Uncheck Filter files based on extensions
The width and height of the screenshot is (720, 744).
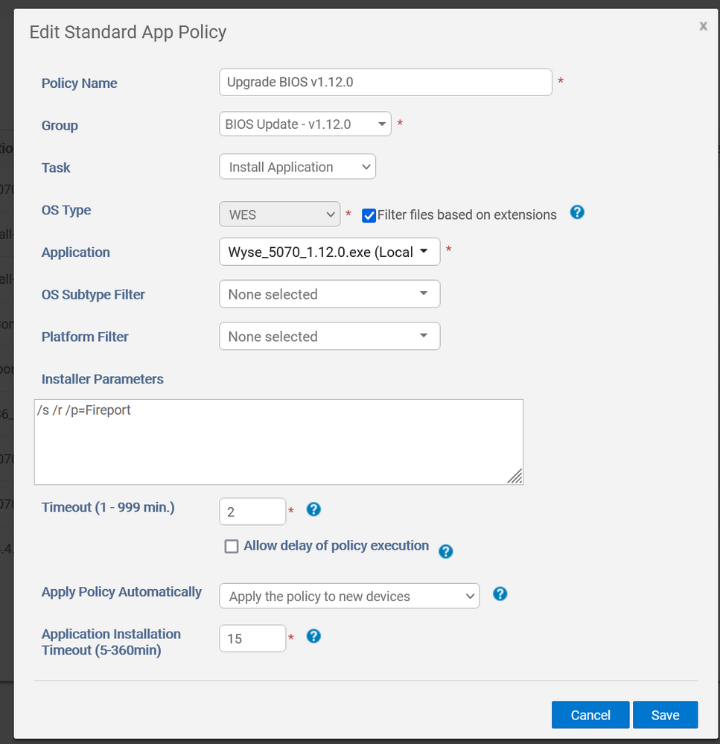pyautogui.click(x=369, y=215)
